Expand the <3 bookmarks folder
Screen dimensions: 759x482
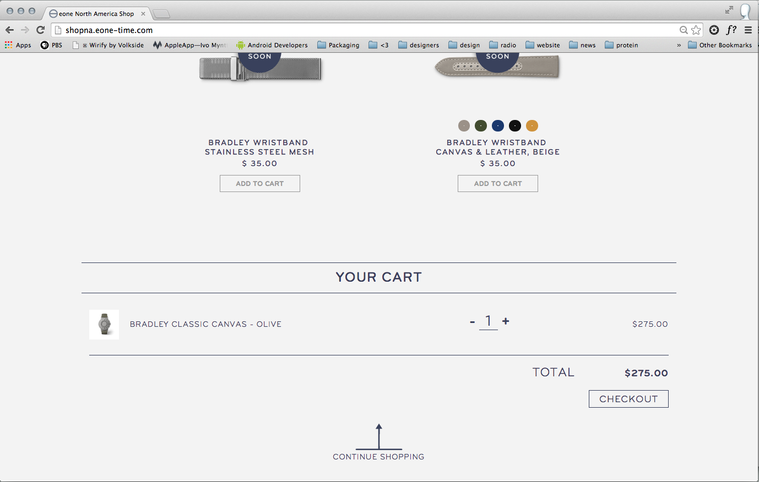click(378, 45)
